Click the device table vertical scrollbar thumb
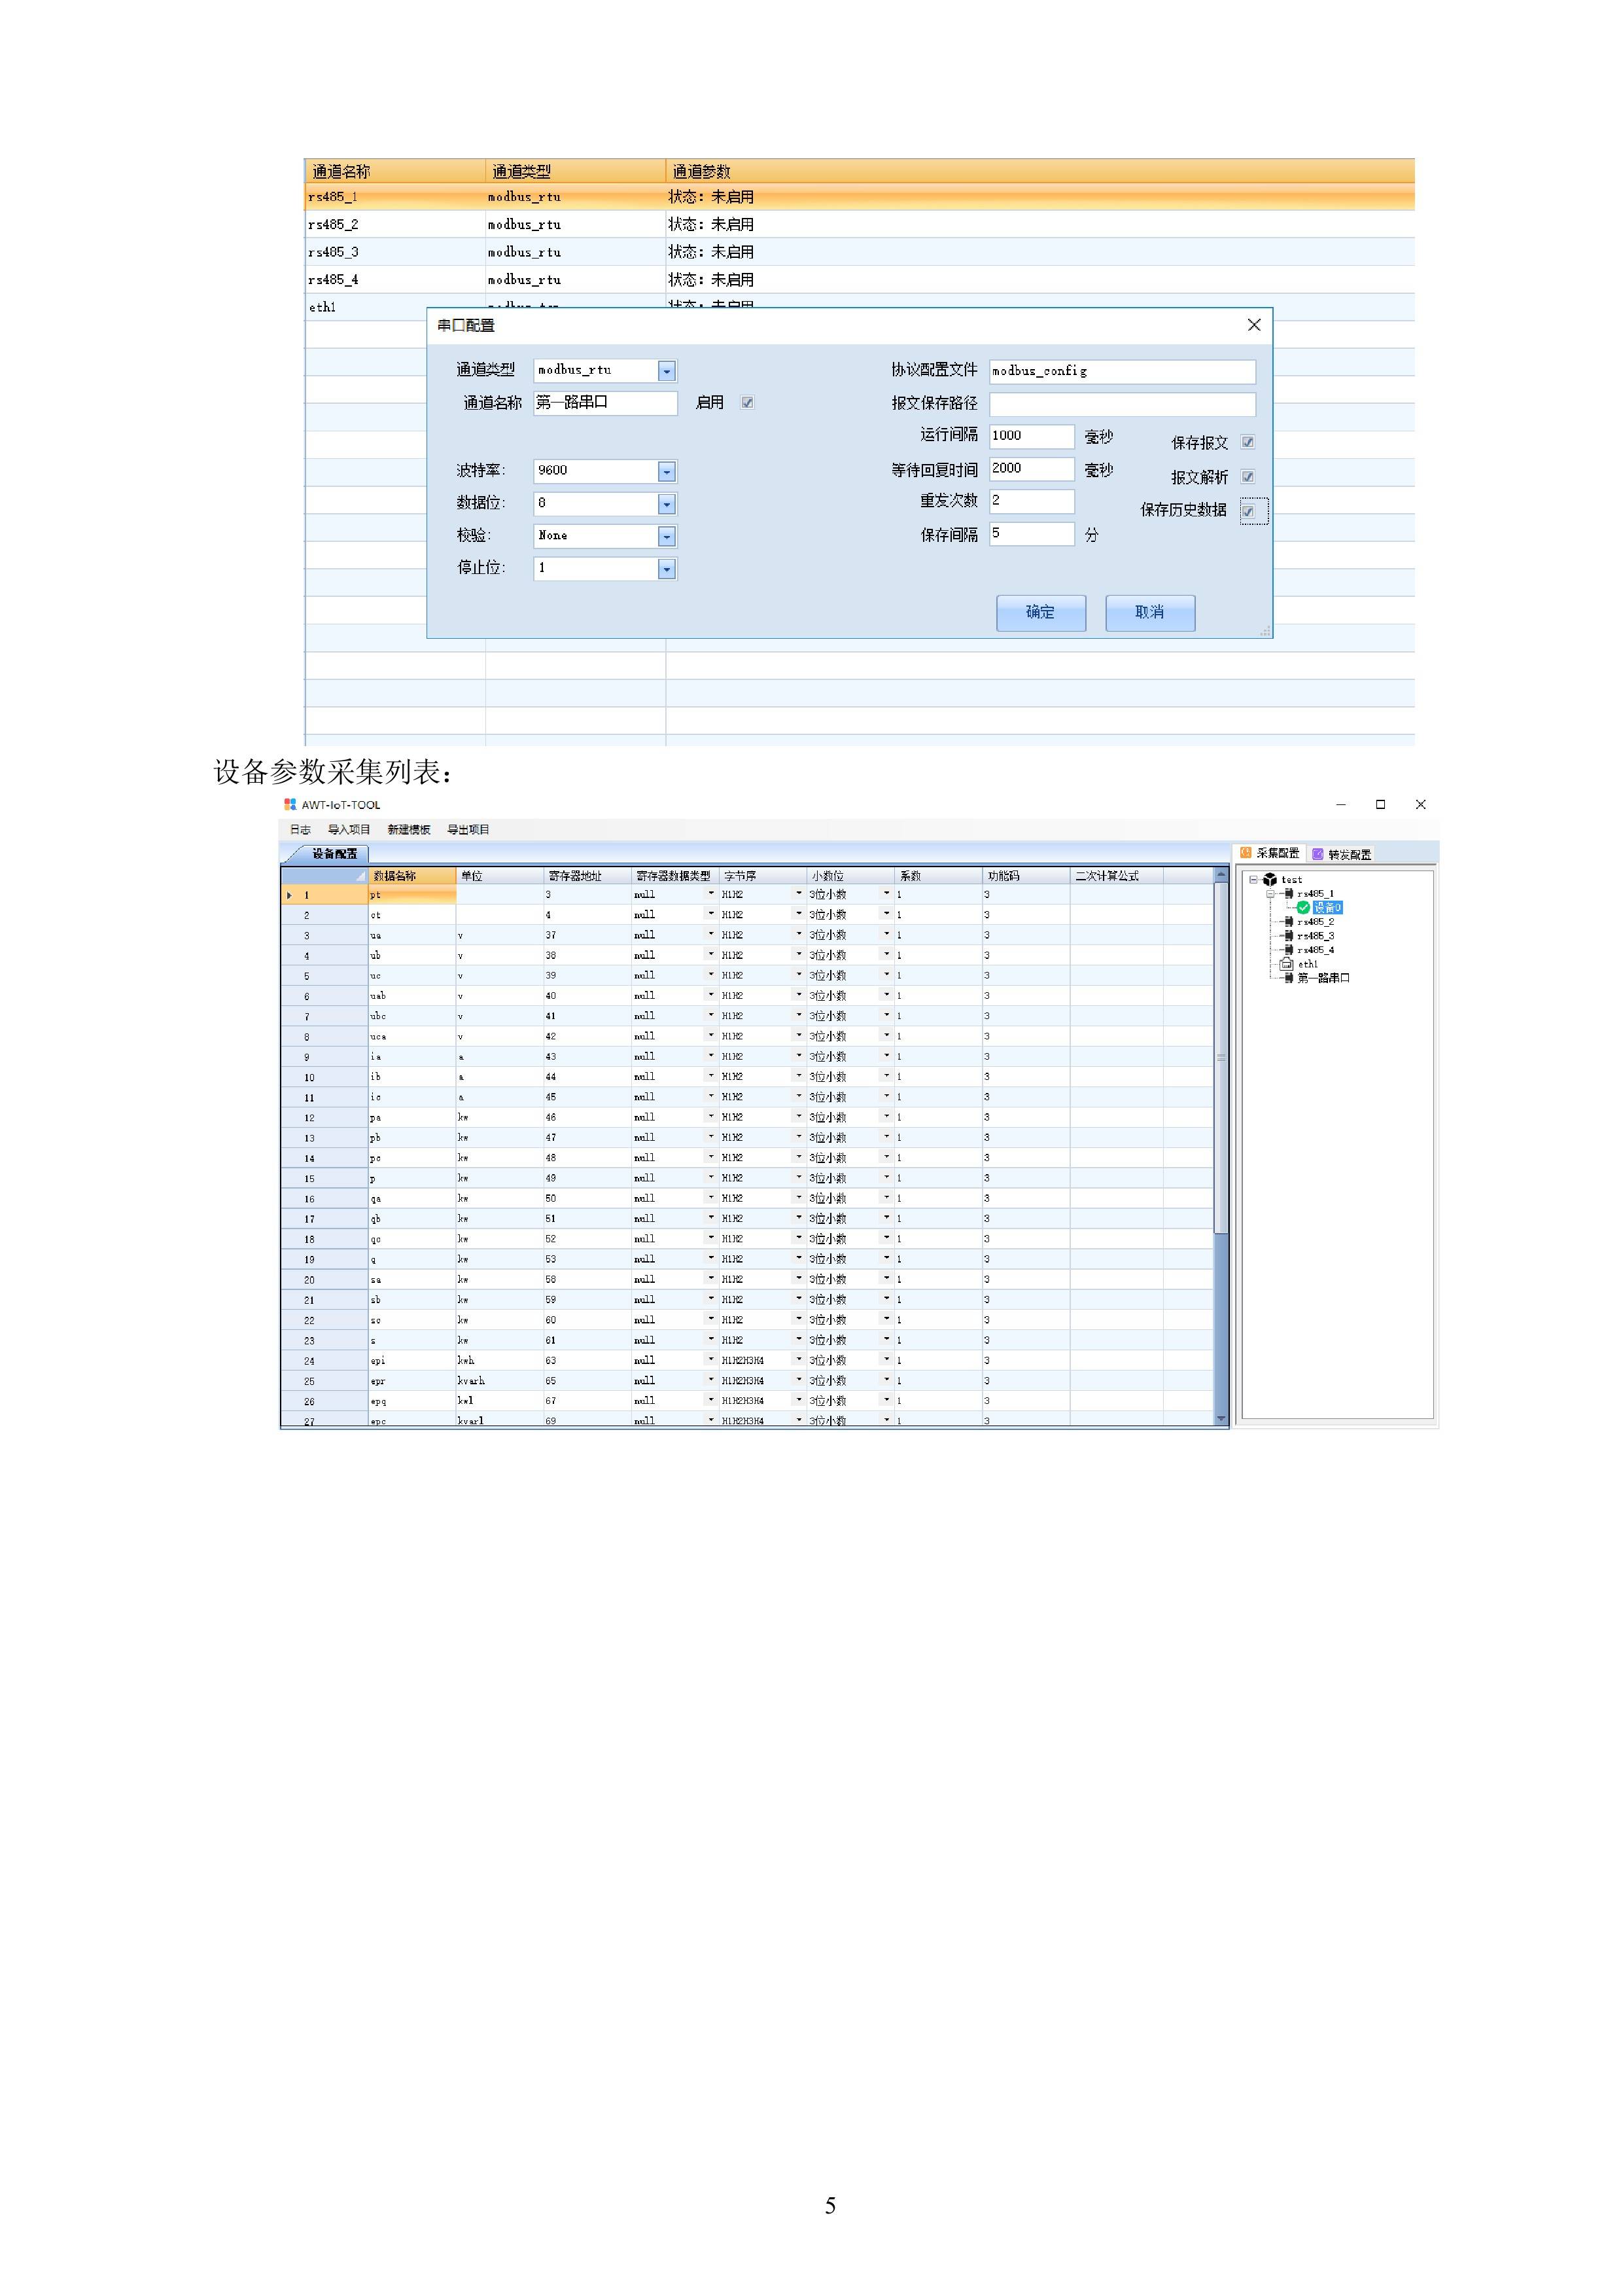 point(1220,1057)
